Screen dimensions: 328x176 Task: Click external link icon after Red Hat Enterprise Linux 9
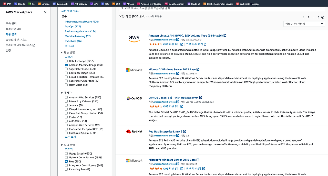184,131
